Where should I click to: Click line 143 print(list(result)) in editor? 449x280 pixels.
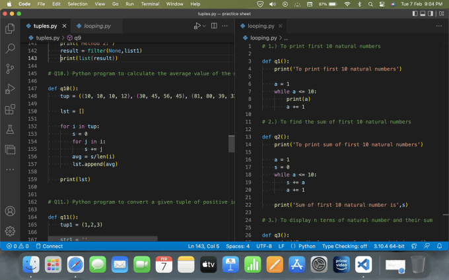88,58
